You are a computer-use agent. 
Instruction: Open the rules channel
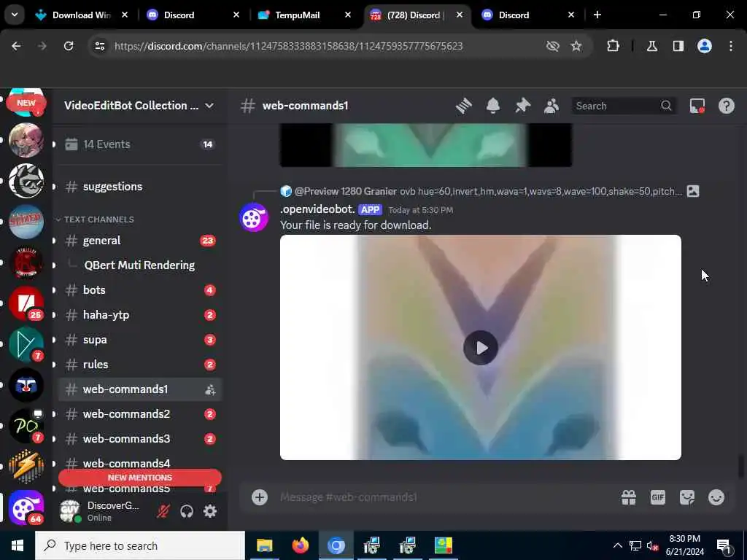point(139,365)
